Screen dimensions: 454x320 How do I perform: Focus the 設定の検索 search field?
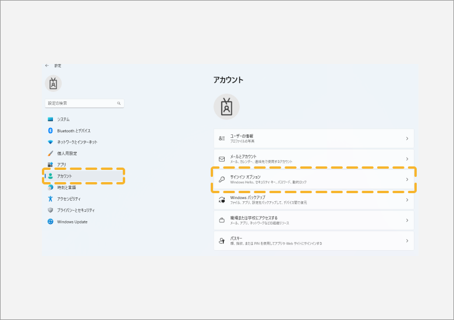[84, 104]
